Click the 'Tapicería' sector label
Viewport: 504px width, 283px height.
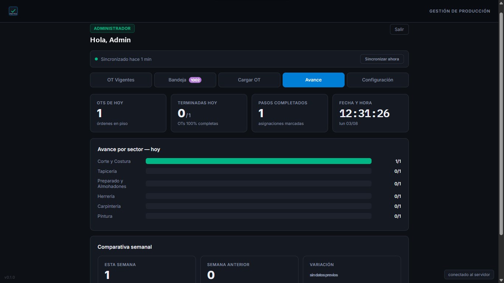tap(107, 171)
